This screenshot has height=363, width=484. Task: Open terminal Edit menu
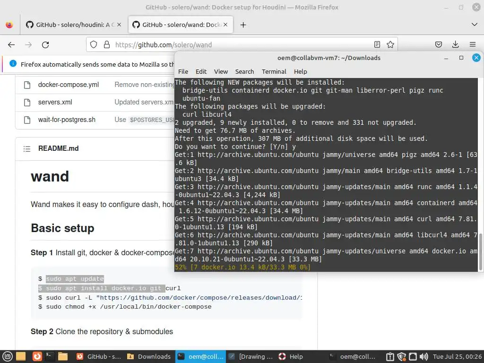coord(201,72)
